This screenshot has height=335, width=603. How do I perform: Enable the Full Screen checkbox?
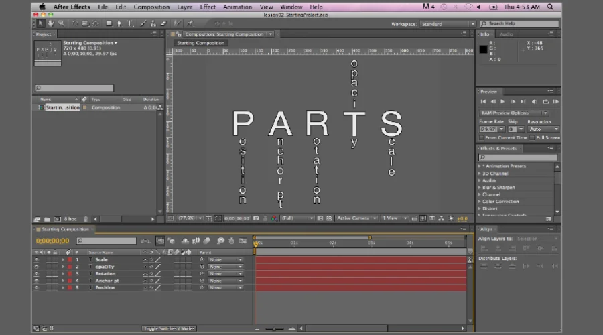pos(532,138)
